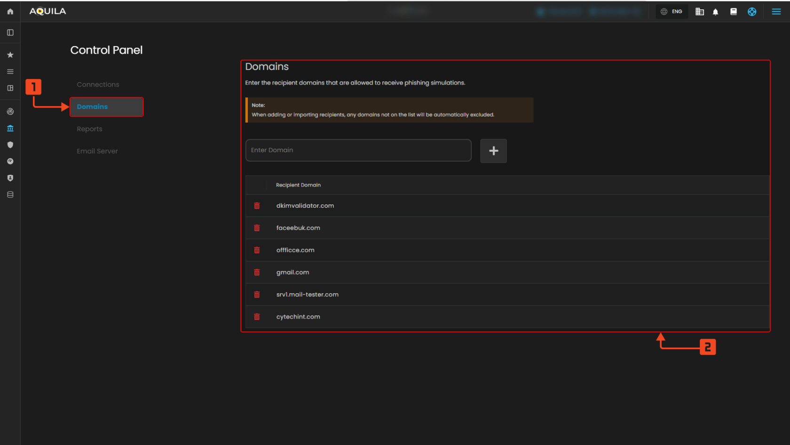
Task: Open the database icon in the sidebar
Action: (x=10, y=195)
